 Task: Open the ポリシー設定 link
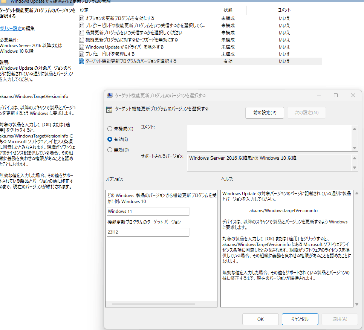tap(11, 29)
